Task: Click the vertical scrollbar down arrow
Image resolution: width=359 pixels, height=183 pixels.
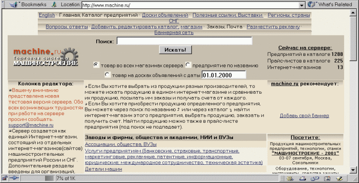Action: 353,170
